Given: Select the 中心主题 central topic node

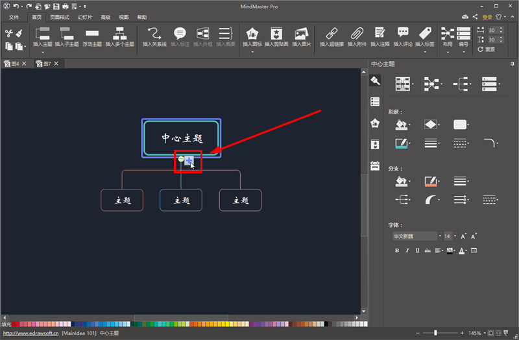Looking at the screenshot, I should tap(182, 138).
